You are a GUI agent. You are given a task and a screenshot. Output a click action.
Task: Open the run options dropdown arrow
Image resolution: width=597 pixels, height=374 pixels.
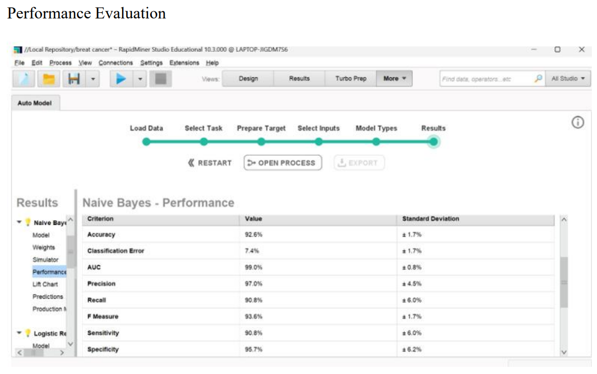coord(141,79)
